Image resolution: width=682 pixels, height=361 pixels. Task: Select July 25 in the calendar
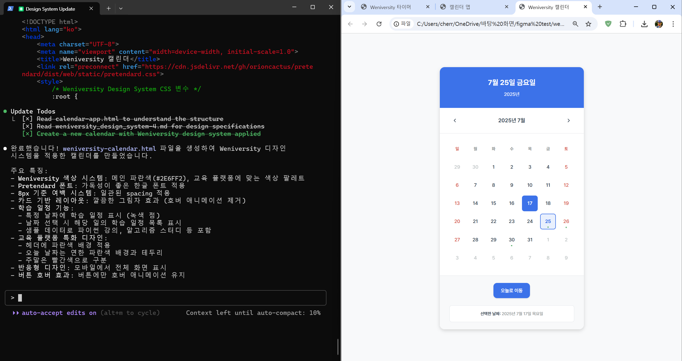pyautogui.click(x=548, y=221)
